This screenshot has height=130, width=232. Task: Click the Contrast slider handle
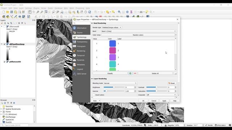(156, 87)
